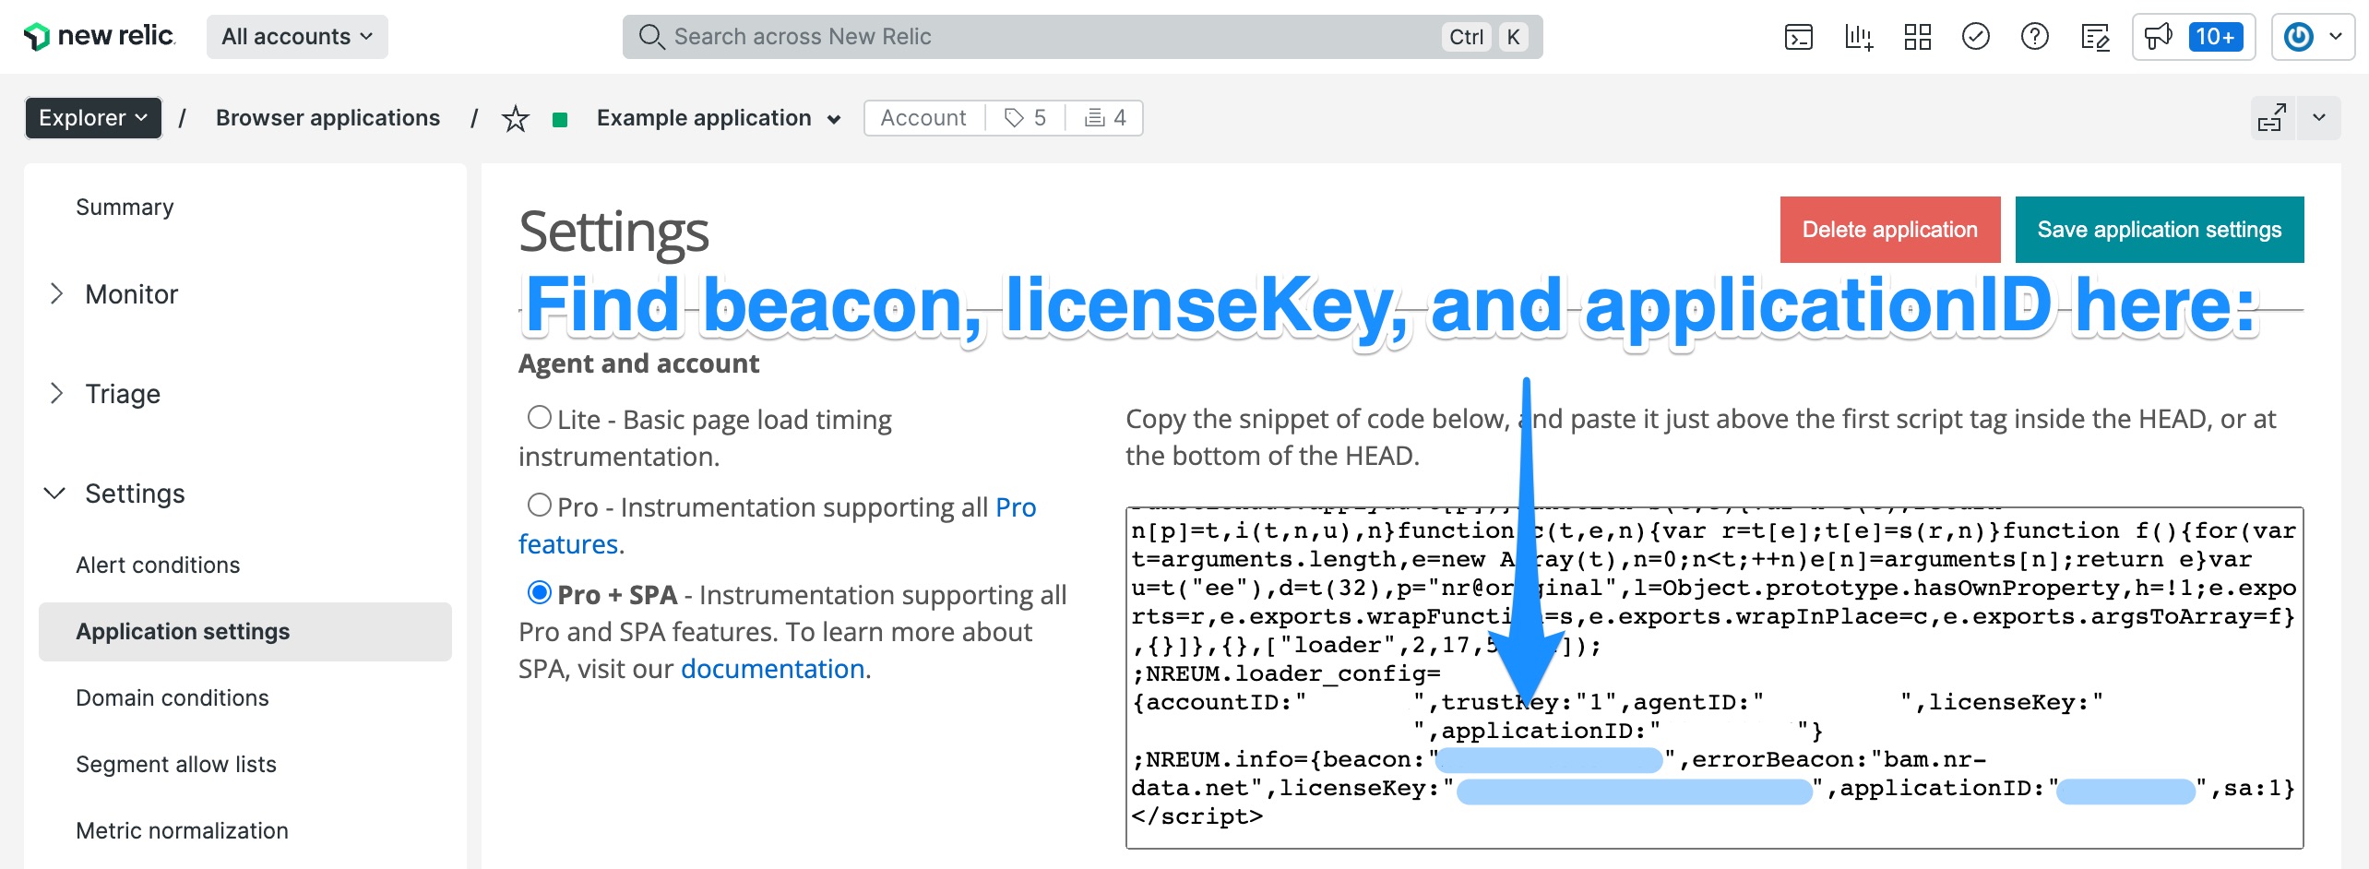Click Delete application button
The width and height of the screenshot is (2369, 869).
click(x=1890, y=230)
